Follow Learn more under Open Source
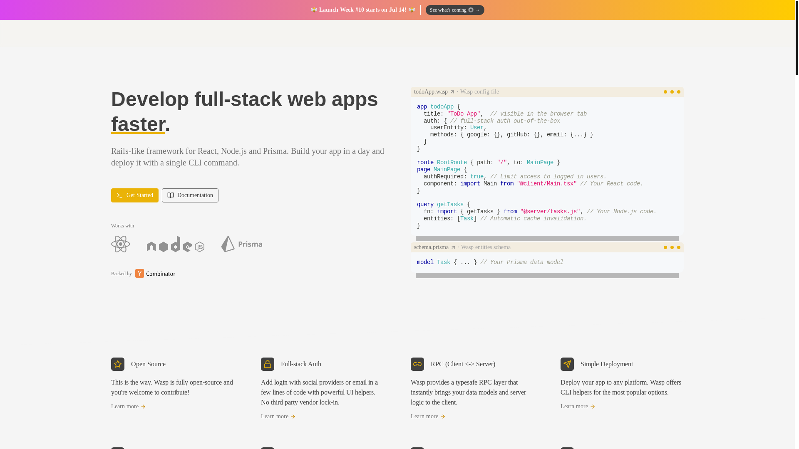Screen dimensions: 799x449 129,407
